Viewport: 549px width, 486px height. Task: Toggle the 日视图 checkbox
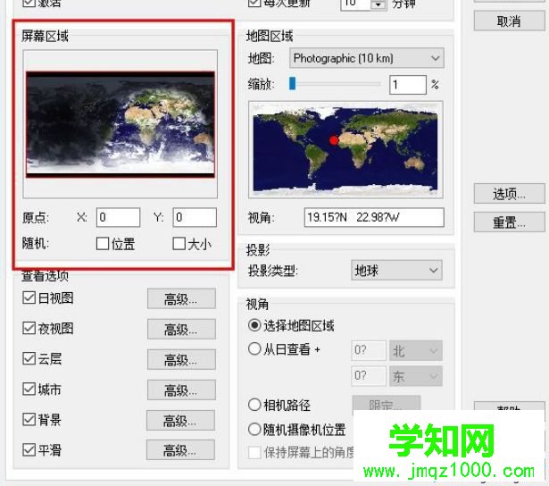click(29, 297)
